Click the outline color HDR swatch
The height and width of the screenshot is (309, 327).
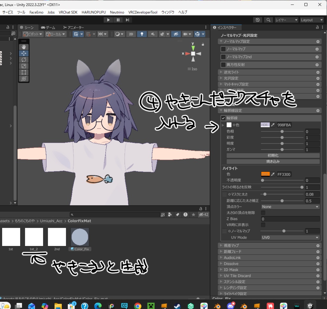click(x=265, y=125)
